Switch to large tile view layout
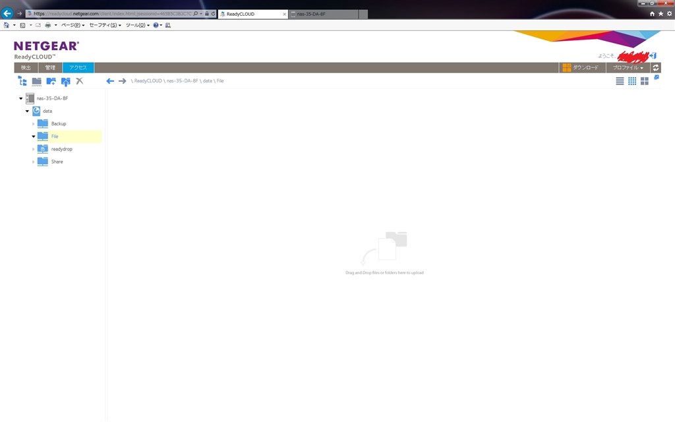 (645, 81)
